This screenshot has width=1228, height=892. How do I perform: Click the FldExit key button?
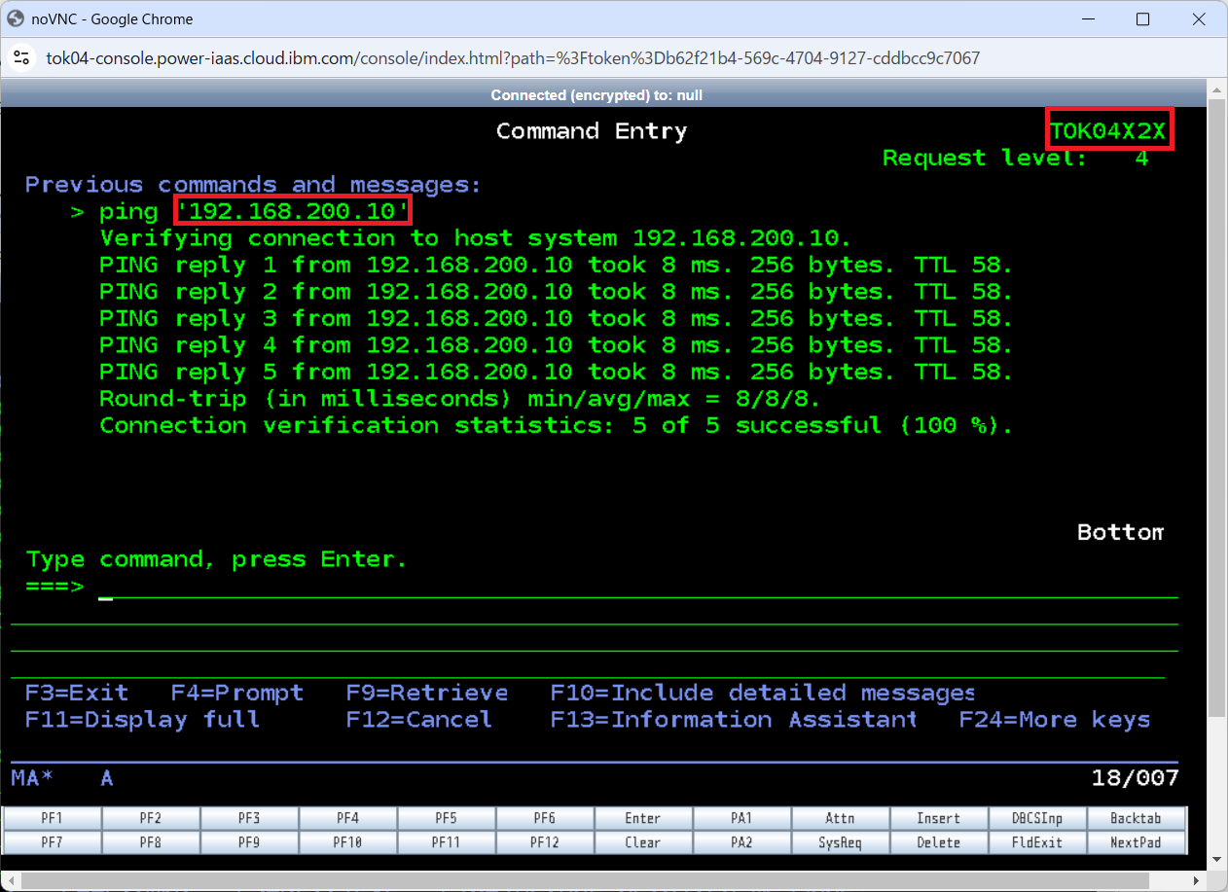point(1036,842)
